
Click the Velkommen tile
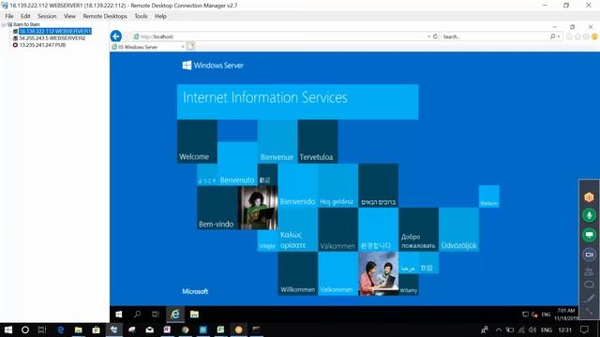[x=337, y=273]
